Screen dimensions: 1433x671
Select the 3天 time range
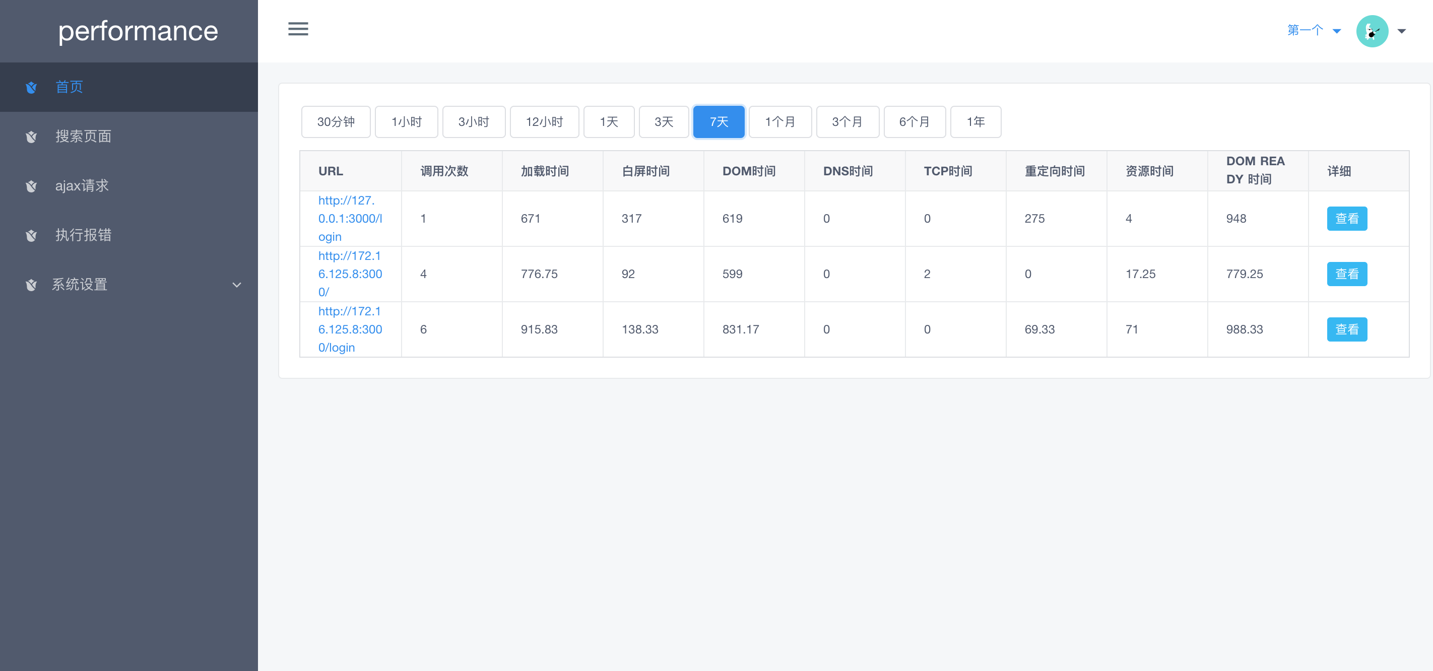tap(664, 122)
